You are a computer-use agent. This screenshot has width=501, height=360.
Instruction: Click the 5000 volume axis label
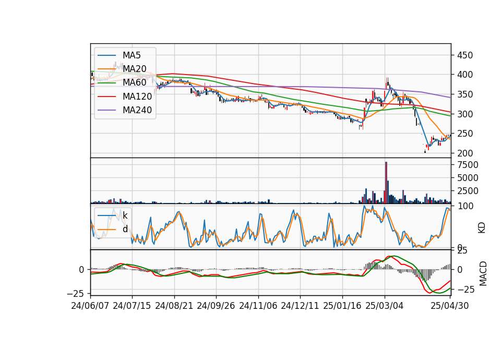pyautogui.click(x=468, y=178)
